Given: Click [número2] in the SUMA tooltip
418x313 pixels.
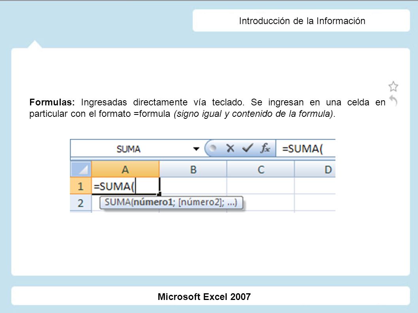Looking at the screenshot, I should click(x=201, y=202).
